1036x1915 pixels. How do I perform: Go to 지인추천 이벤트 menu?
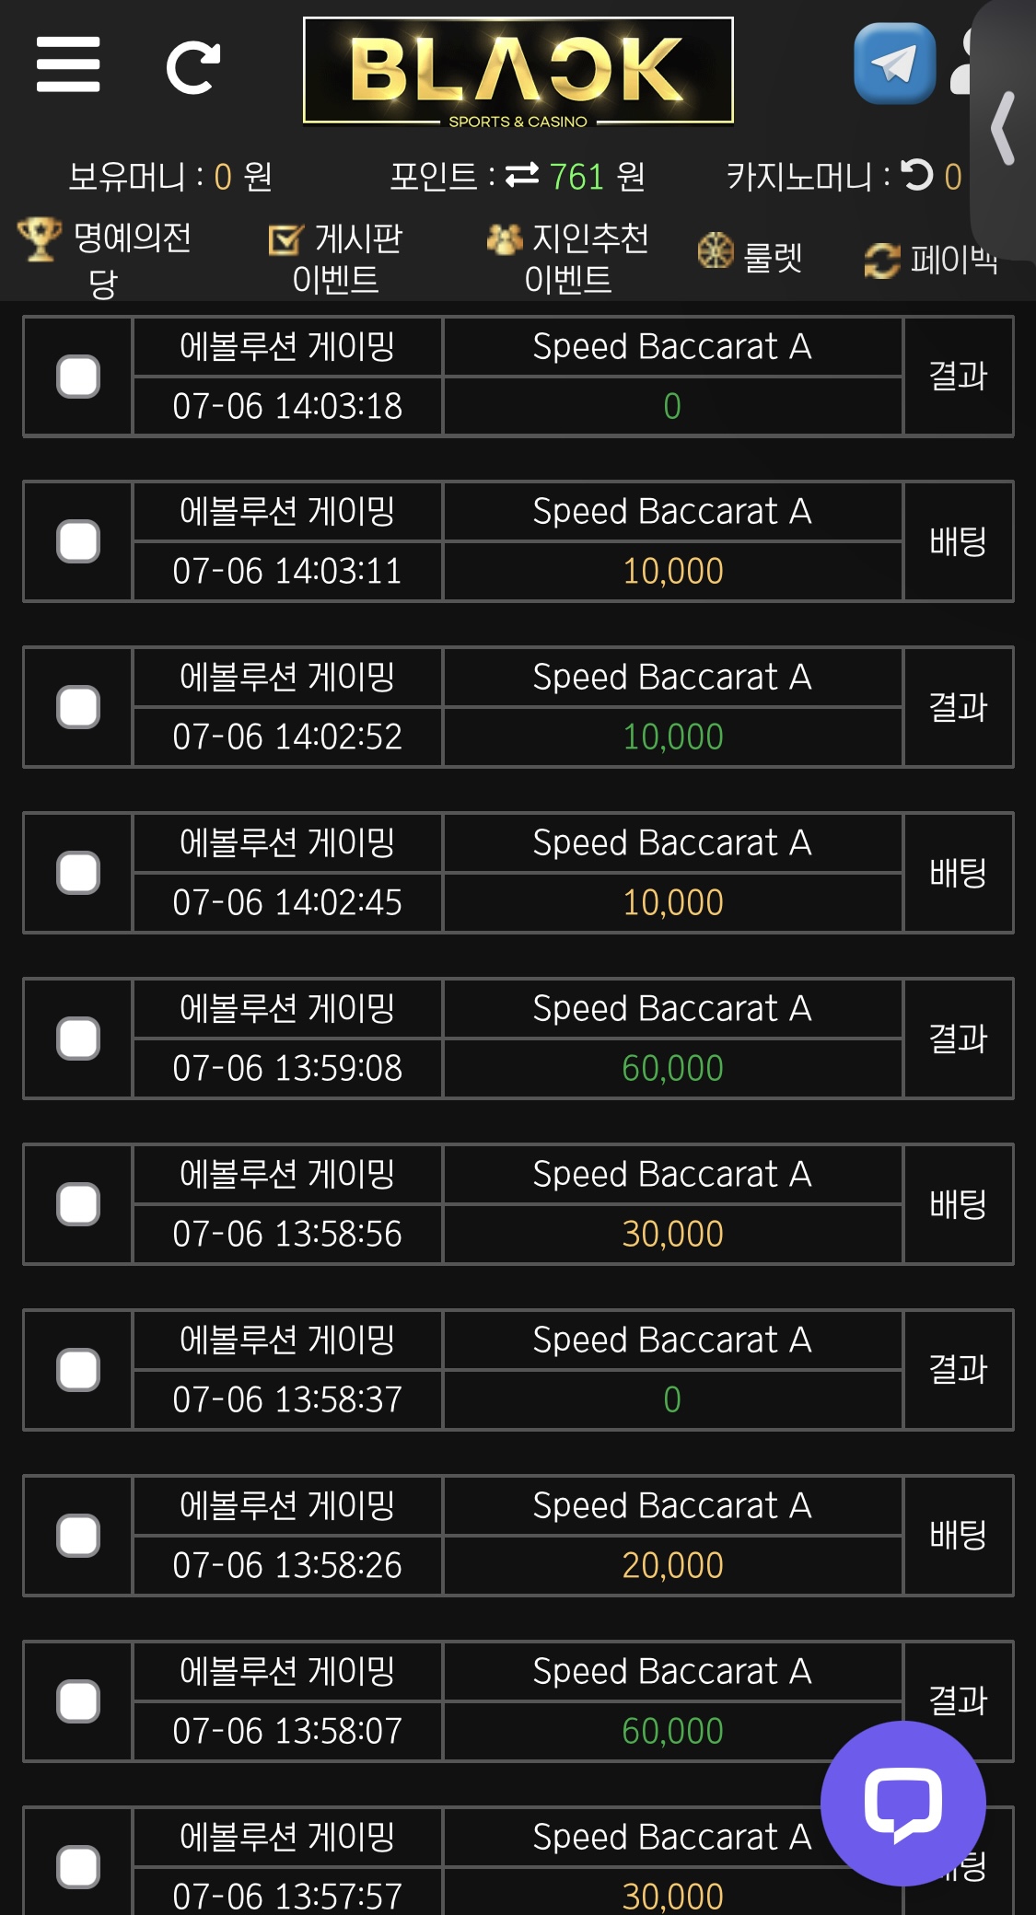pos(567,259)
